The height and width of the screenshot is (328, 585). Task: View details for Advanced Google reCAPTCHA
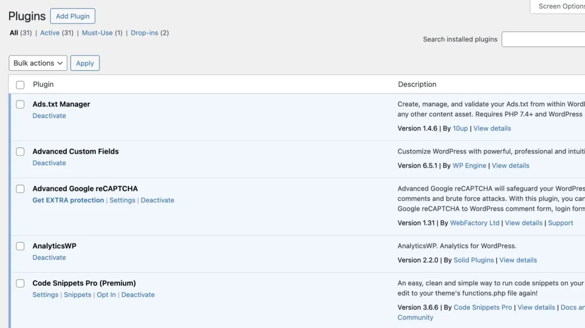tap(524, 223)
